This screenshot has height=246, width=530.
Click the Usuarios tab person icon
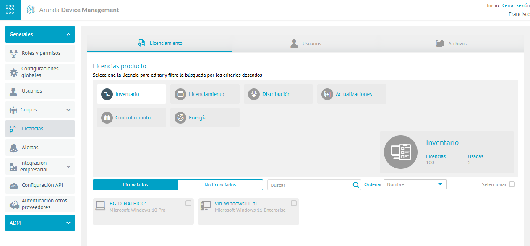coord(294,44)
